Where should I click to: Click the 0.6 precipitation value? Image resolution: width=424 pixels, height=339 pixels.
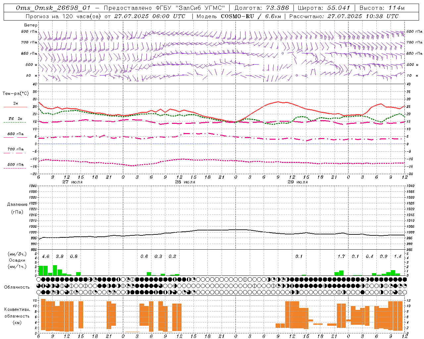tap(144, 257)
